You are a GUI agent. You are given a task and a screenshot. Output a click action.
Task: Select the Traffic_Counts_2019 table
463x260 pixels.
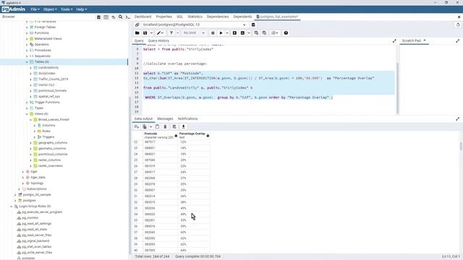53,79
